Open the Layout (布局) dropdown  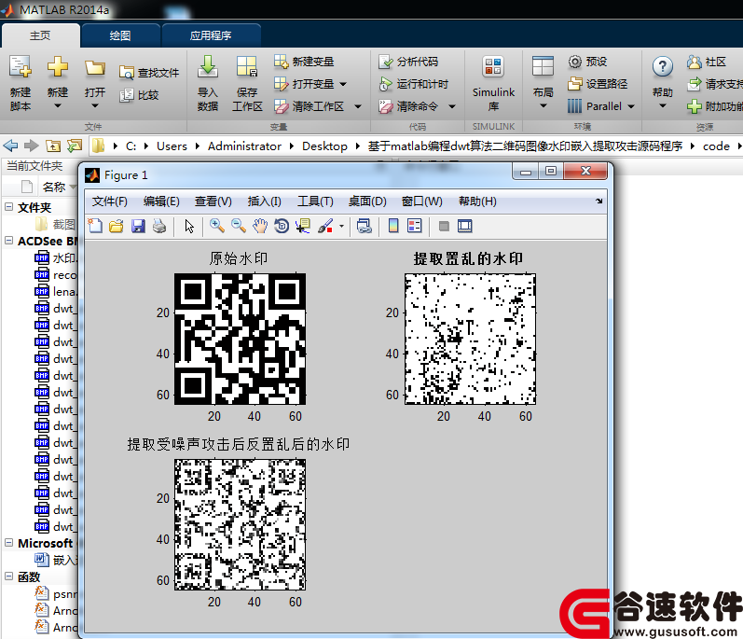click(x=543, y=105)
